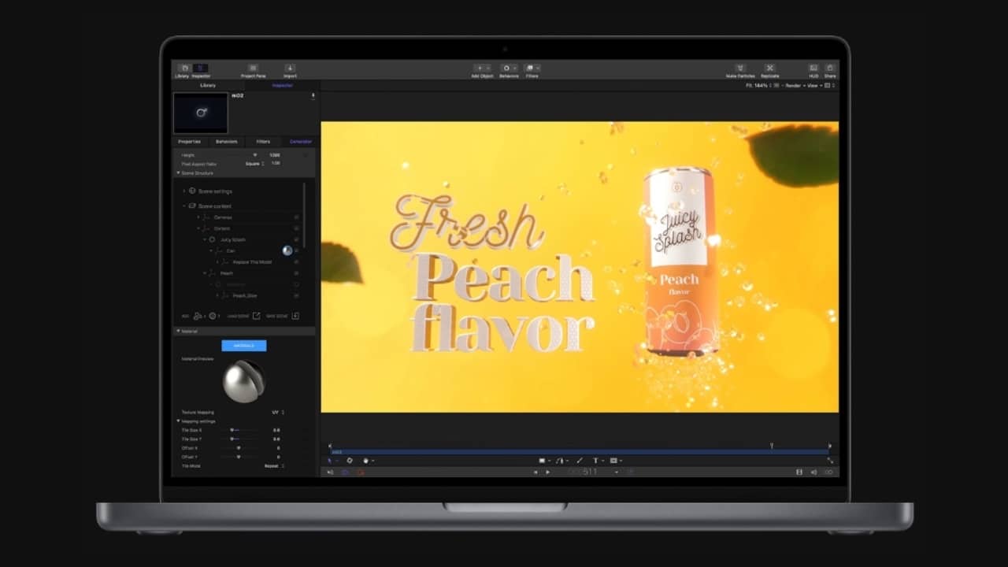Screen dimensions: 1008x567
Task: Collapse the Juicy Splash tree node
Action: [205, 239]
